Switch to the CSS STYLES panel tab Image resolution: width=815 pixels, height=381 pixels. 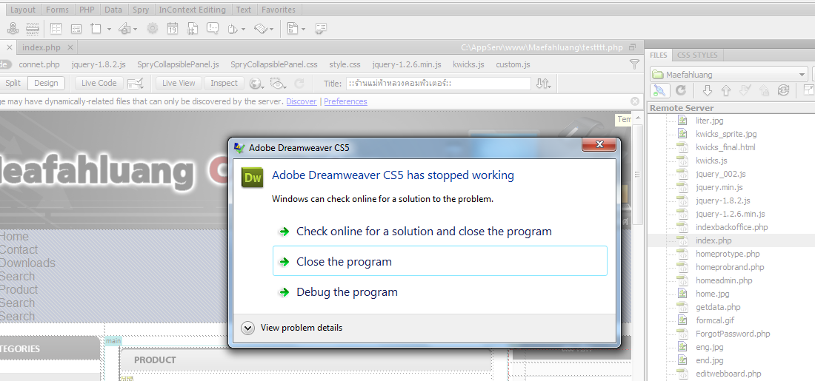coord(697,55)
